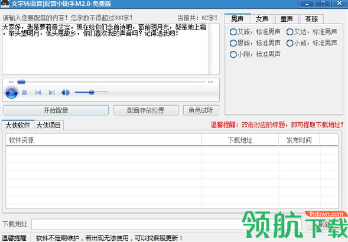Mute with the speaker volume icon

65,92
